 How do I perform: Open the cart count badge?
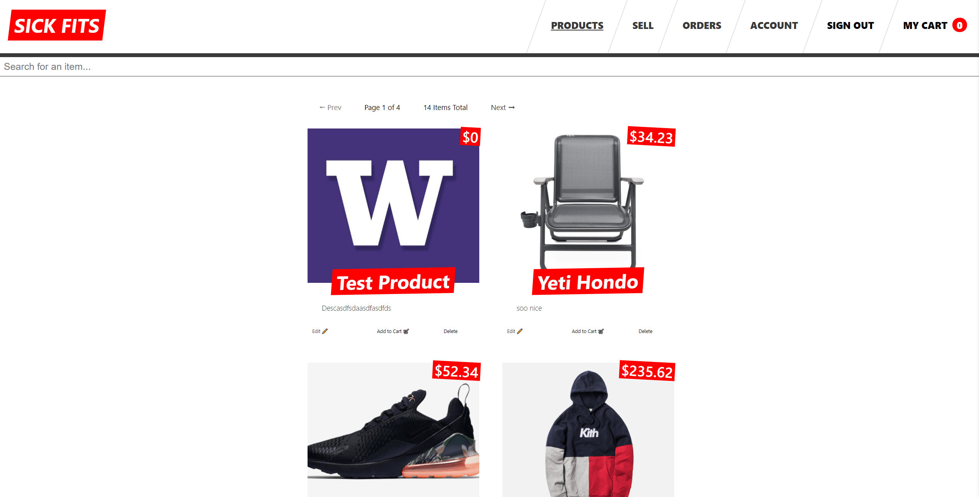click(x=959, y=25)
